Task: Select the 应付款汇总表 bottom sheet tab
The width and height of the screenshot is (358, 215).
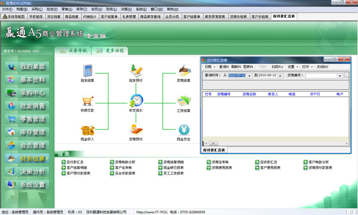Action: [214, 150]
